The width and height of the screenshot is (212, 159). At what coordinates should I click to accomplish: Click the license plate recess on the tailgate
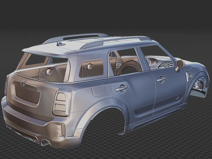point(28,94)
